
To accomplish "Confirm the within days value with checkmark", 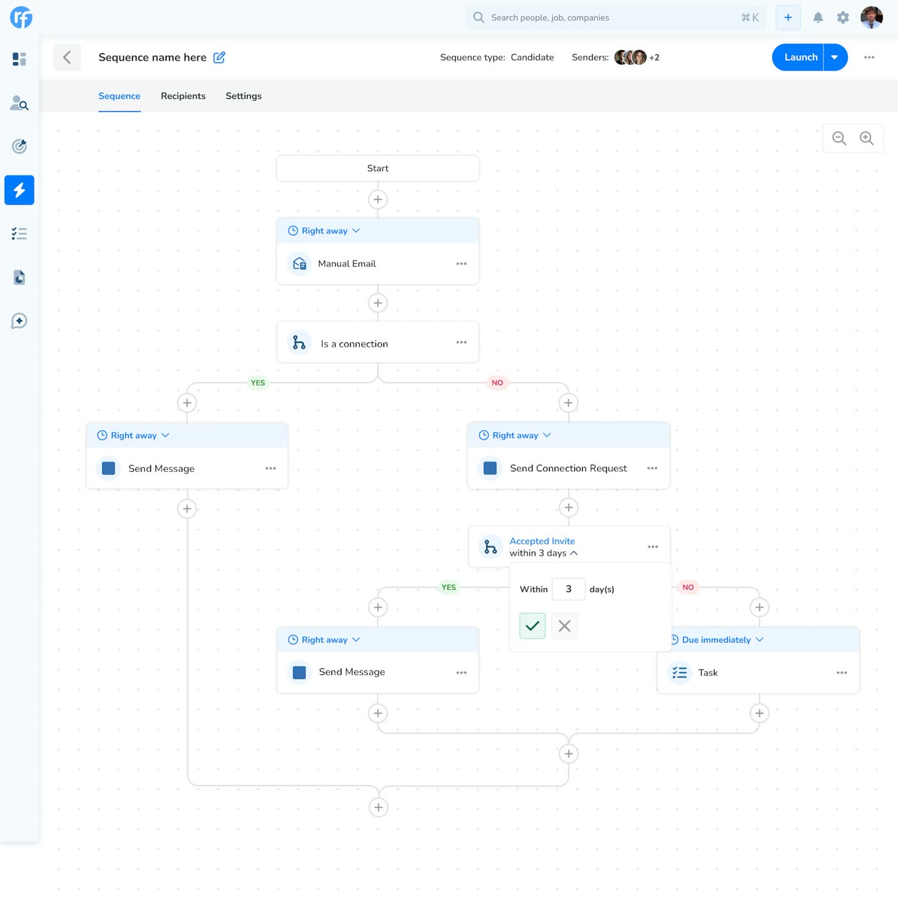I will click(532, 626).
